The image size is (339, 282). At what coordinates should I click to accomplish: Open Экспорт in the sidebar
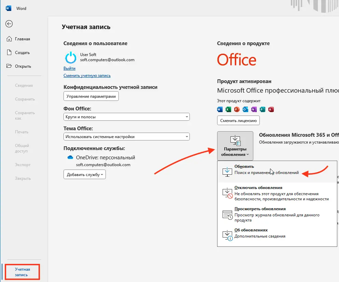pos(23,165)
